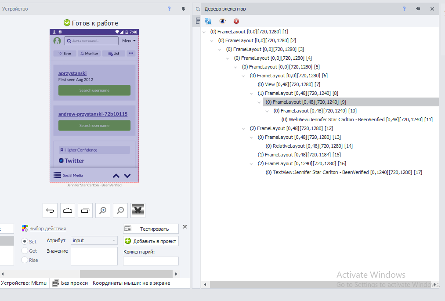This screenshot has width=445, height=301.
Task: Open the Выбор действия link
Action: [x=48, y=228]
